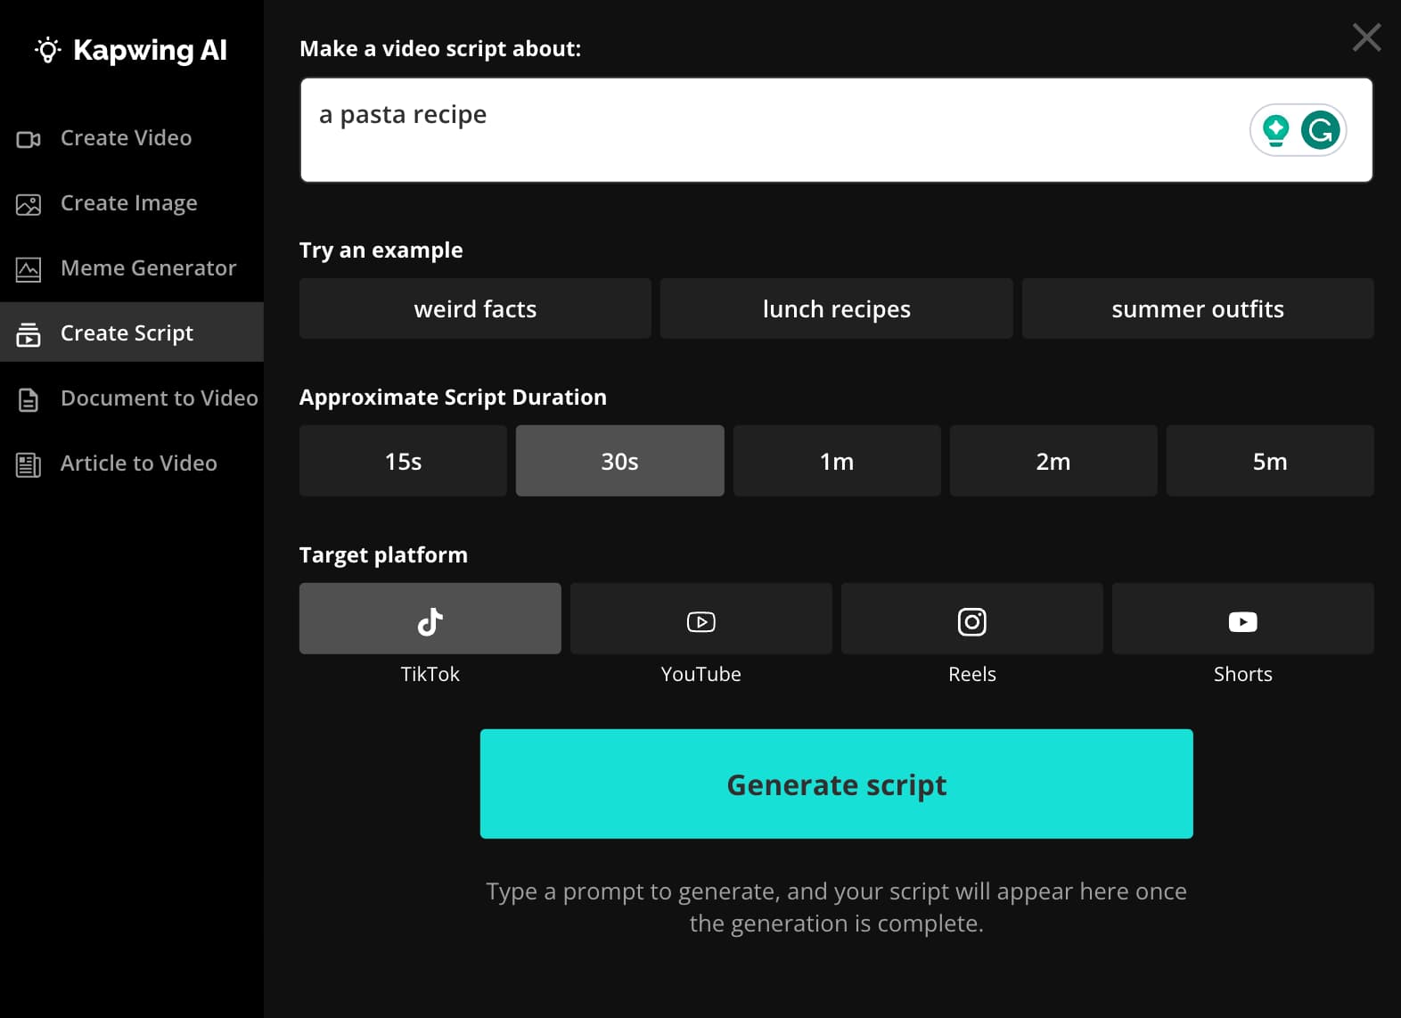Click the green lightbulb suggestion icon
This screenshot has width=1401, height=1018.
(x=1275, y=130)
